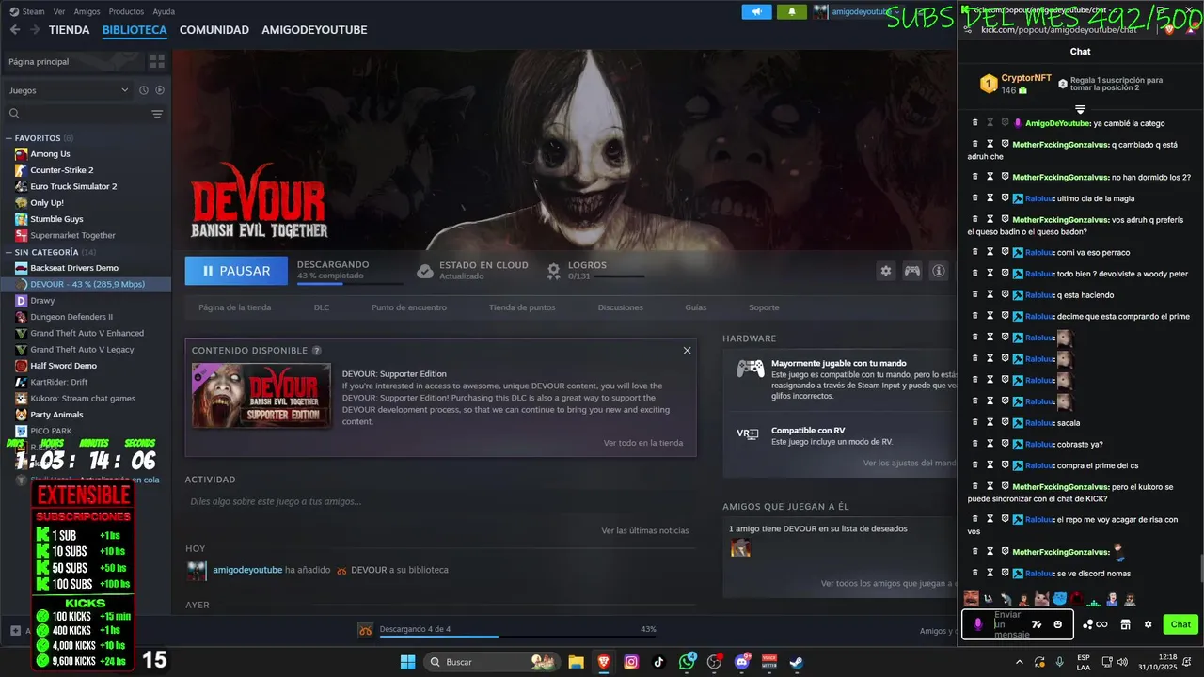
Task: Open Discusiones tab for DEVOUR
Action: (621, 307)
